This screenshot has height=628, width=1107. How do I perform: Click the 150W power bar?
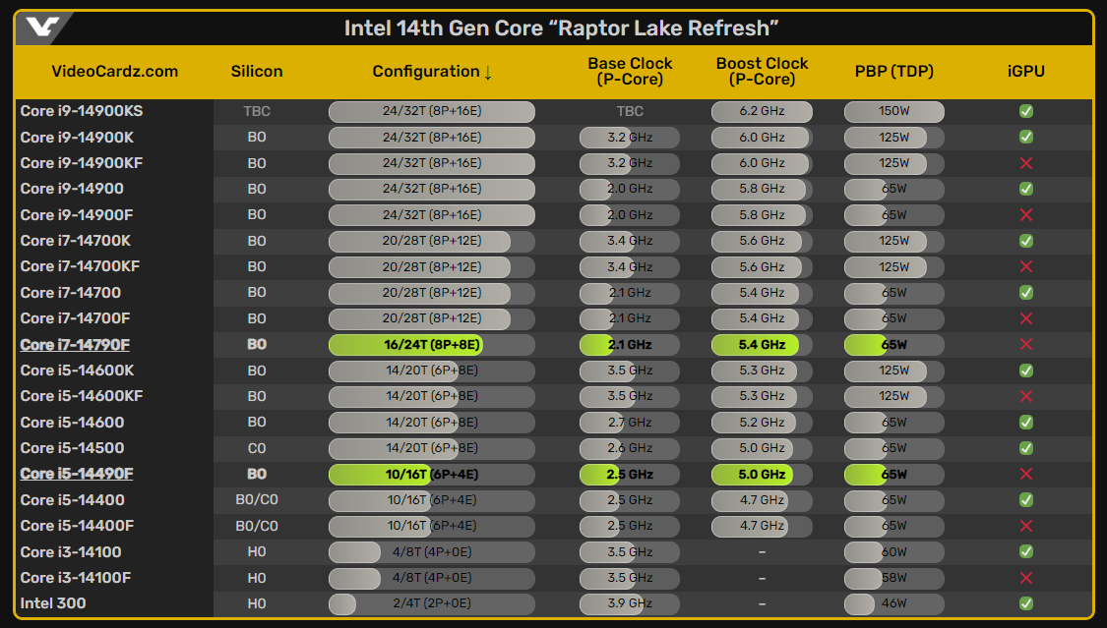coord(893,111)
